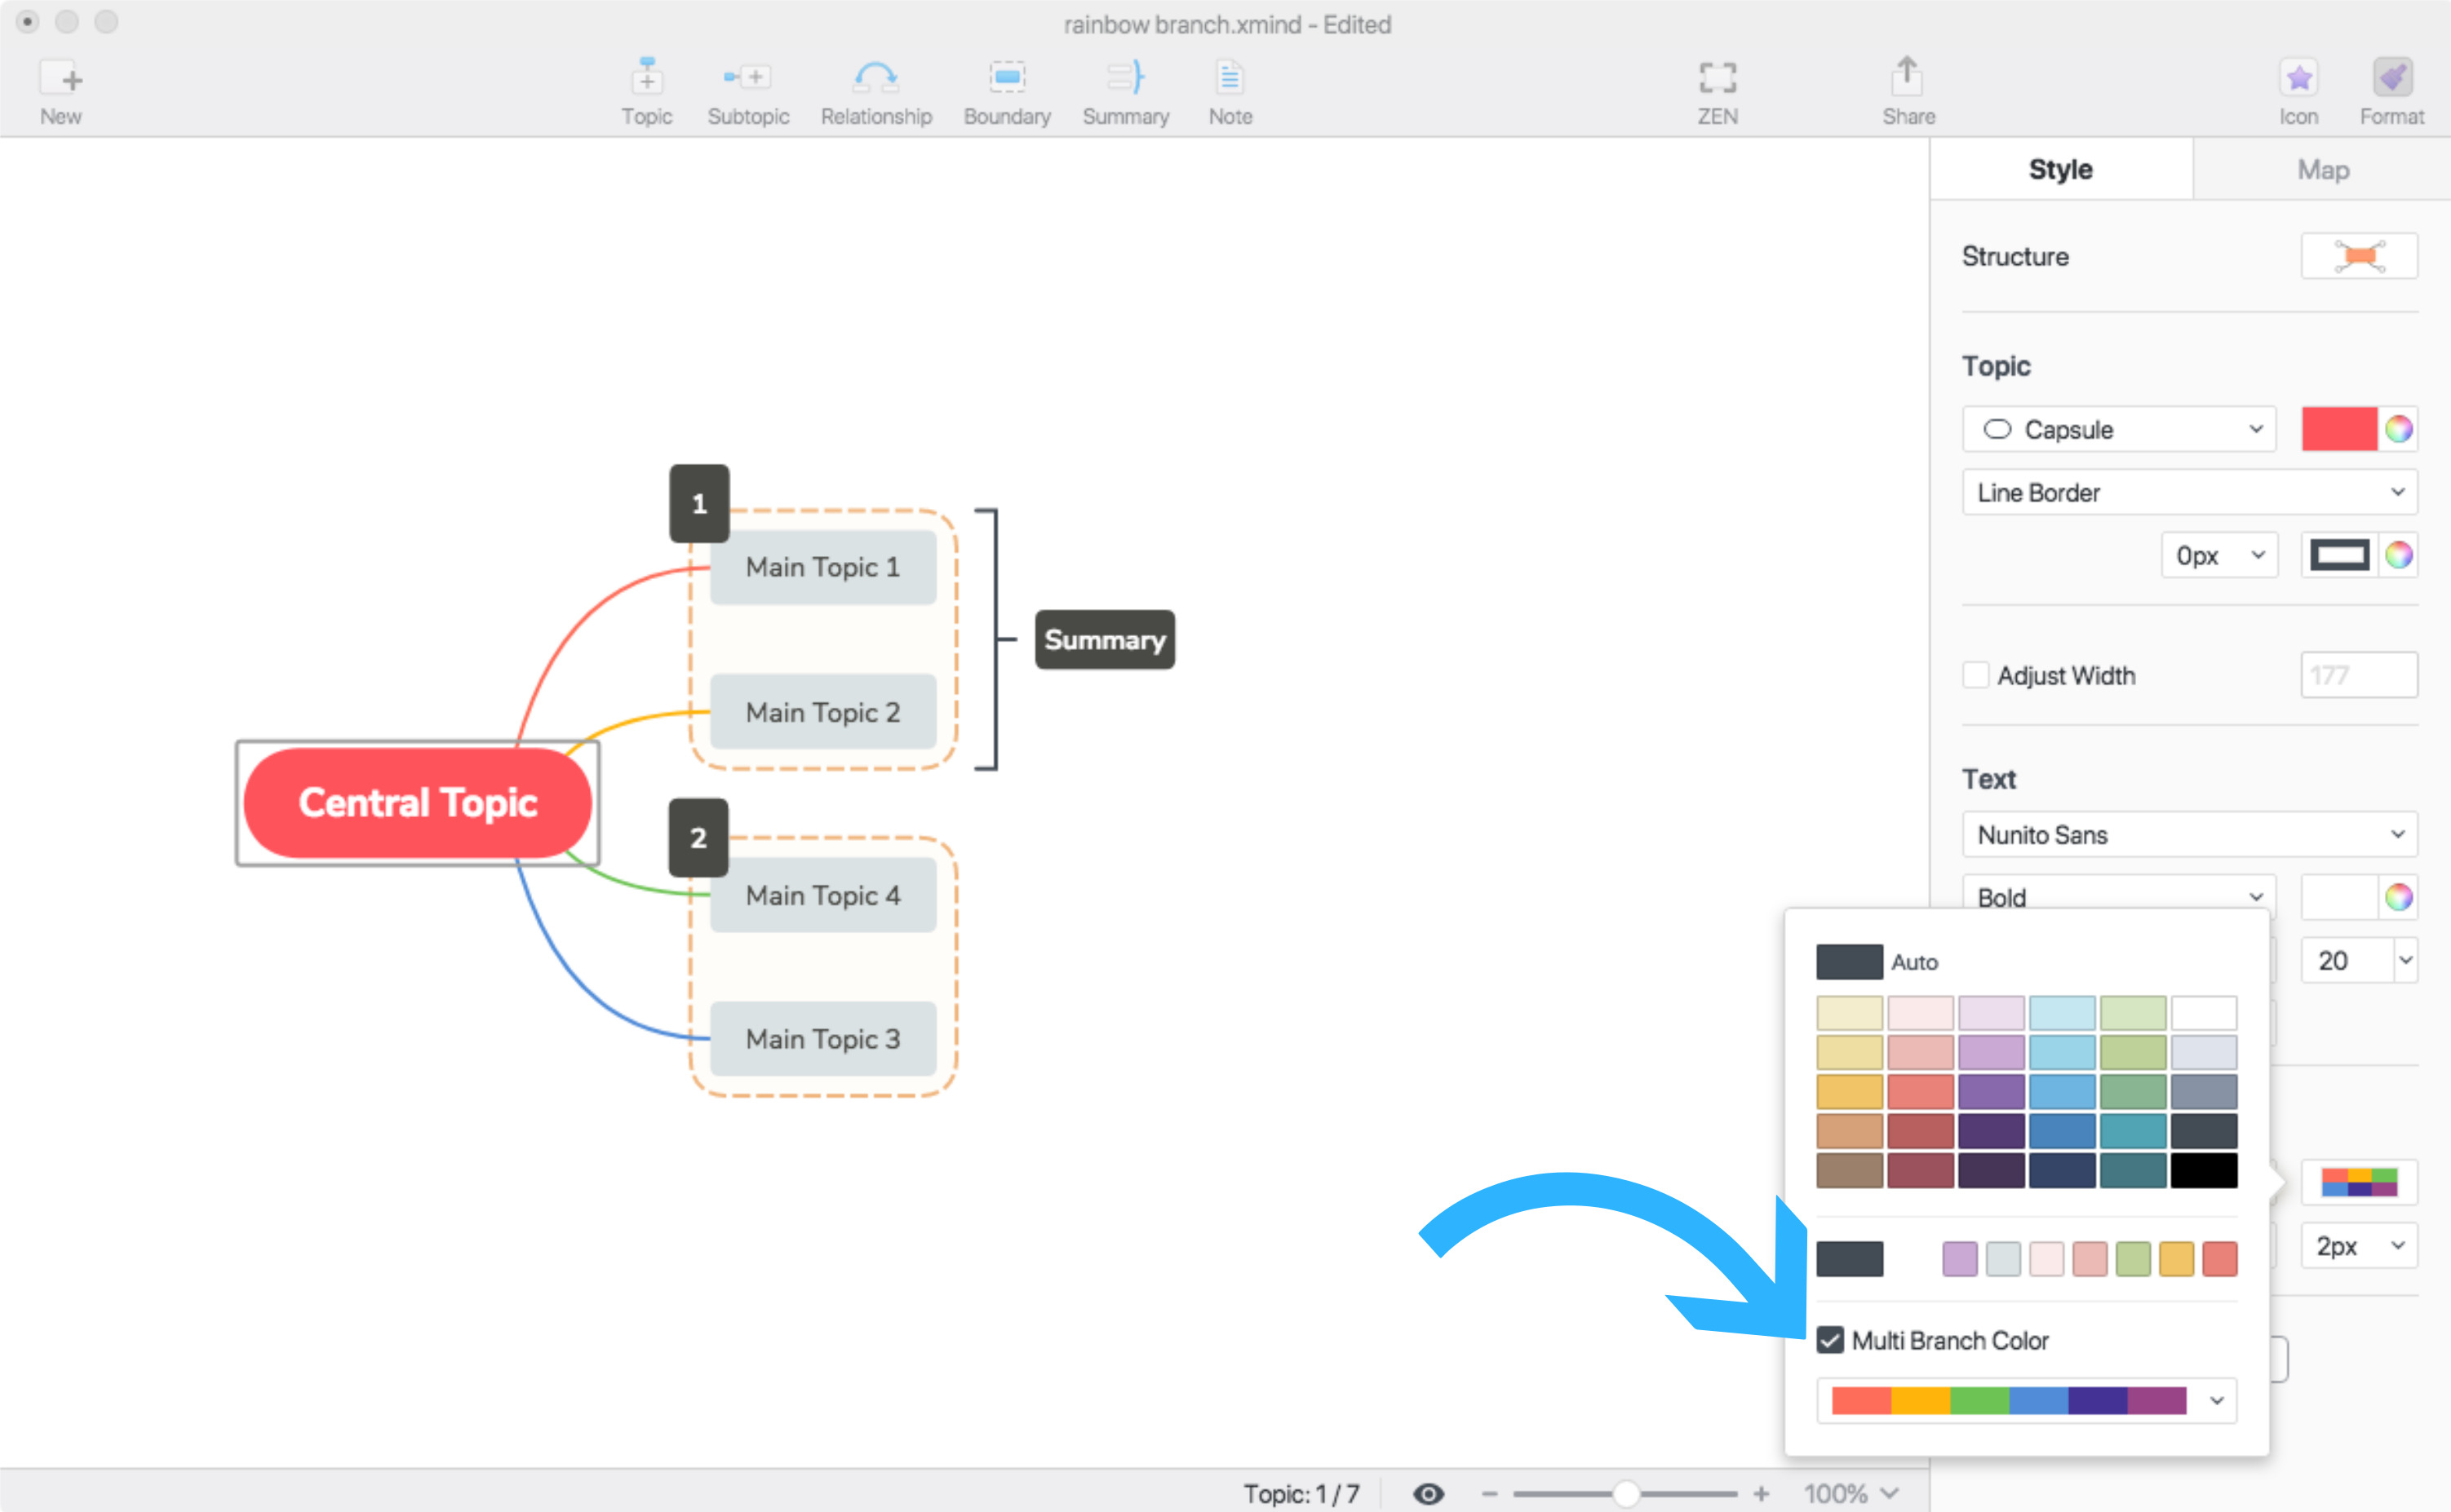Insert a Relationship line
Viewport: 2451px width, 1512px height.
tap(876, 91)
